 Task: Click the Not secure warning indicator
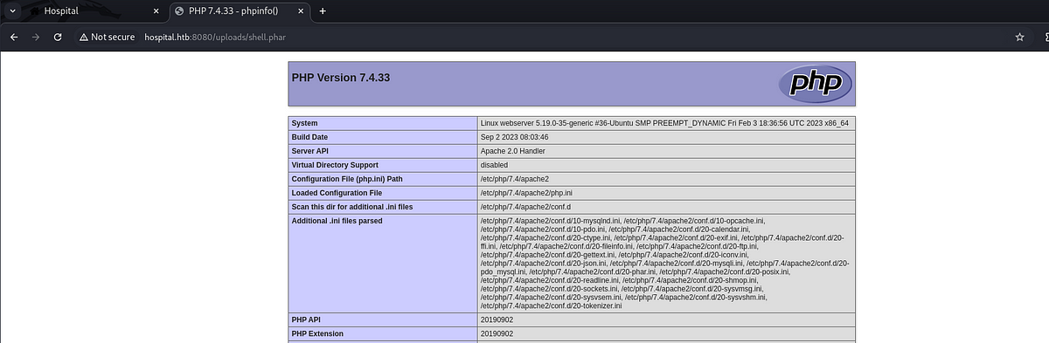[107, 38]
